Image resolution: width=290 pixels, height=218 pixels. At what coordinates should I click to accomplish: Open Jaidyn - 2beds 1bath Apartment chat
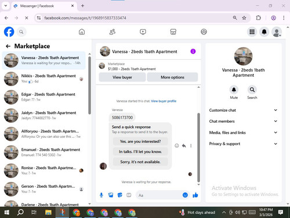(43, 116)
